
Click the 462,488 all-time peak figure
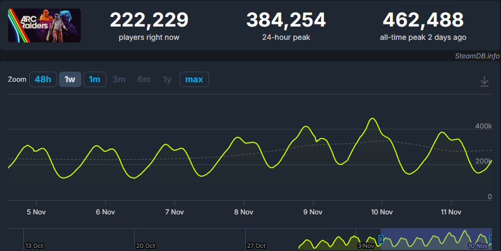(x=423, y=21)
